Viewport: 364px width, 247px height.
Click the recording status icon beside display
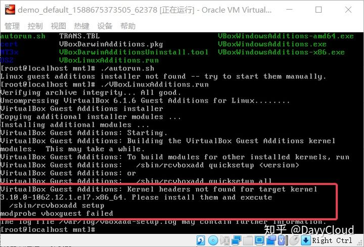[x=271, y=240]
